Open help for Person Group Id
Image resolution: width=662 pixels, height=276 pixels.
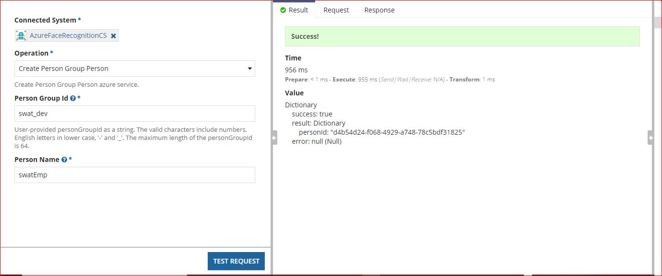[73, 98]
